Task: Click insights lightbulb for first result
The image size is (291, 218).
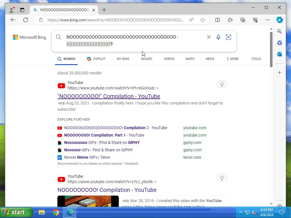Action: (222, 84)
